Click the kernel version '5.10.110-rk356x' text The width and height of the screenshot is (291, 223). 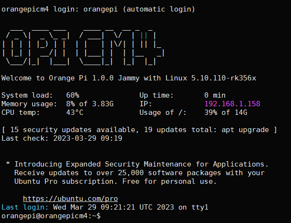223,78
